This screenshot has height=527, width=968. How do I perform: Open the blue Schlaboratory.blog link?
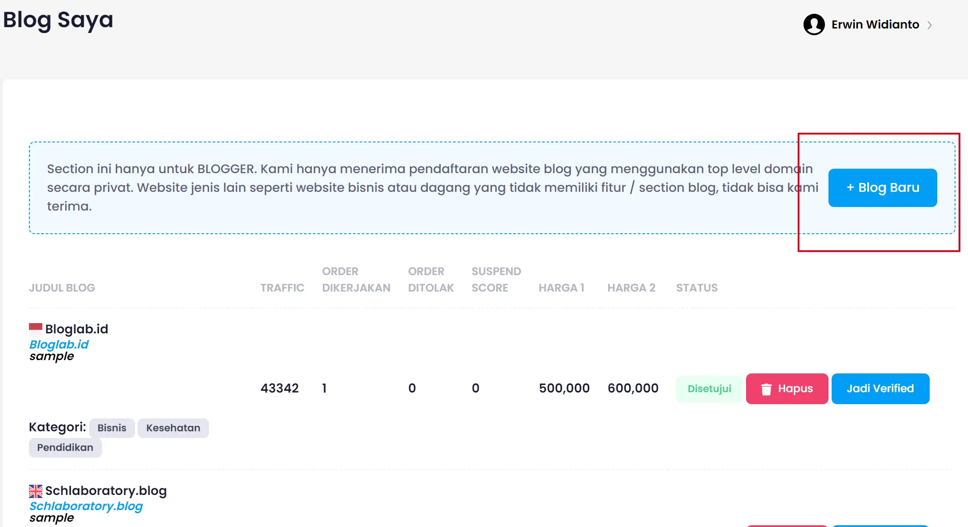[x=86, y=506]
